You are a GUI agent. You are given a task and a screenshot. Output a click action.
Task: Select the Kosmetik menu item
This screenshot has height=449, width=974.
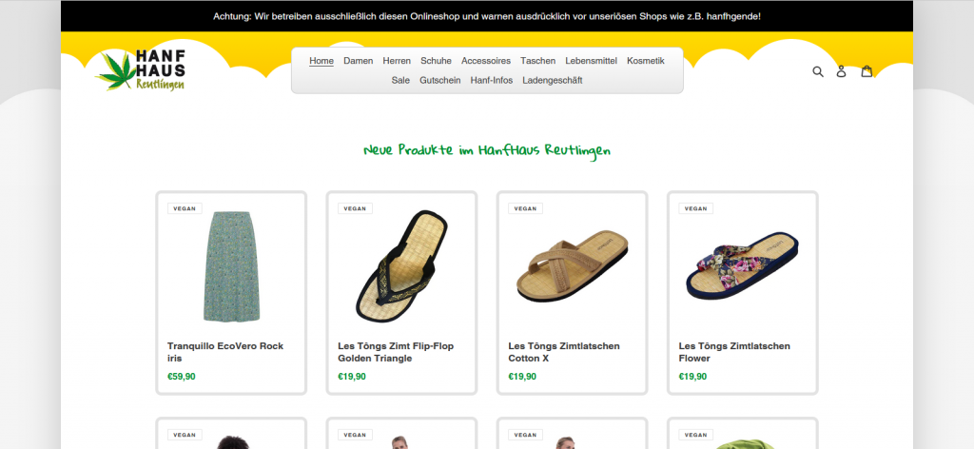[x=646, y=61]
